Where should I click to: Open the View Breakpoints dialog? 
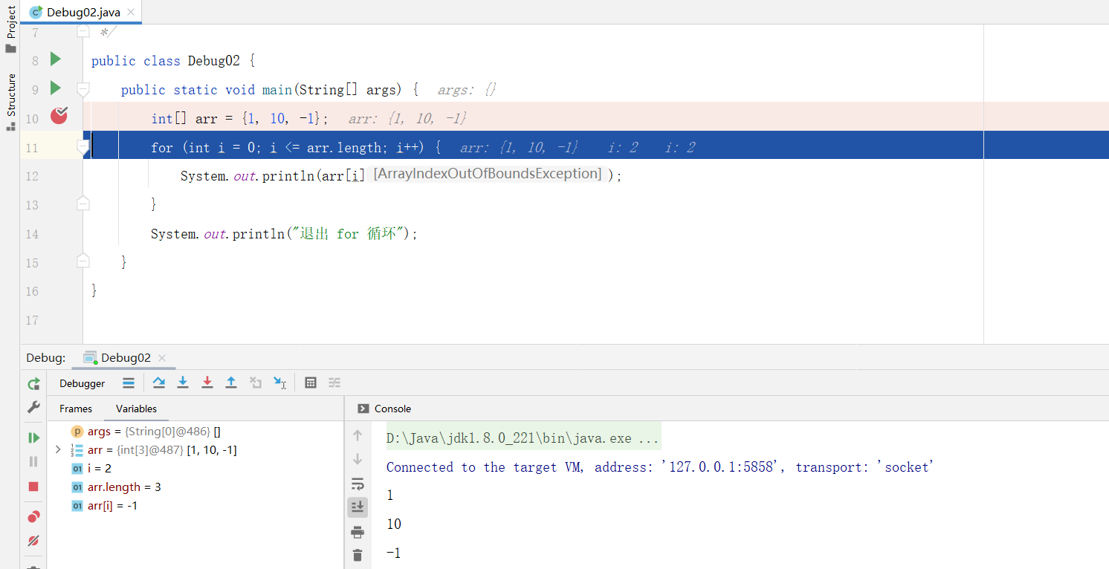33,516
